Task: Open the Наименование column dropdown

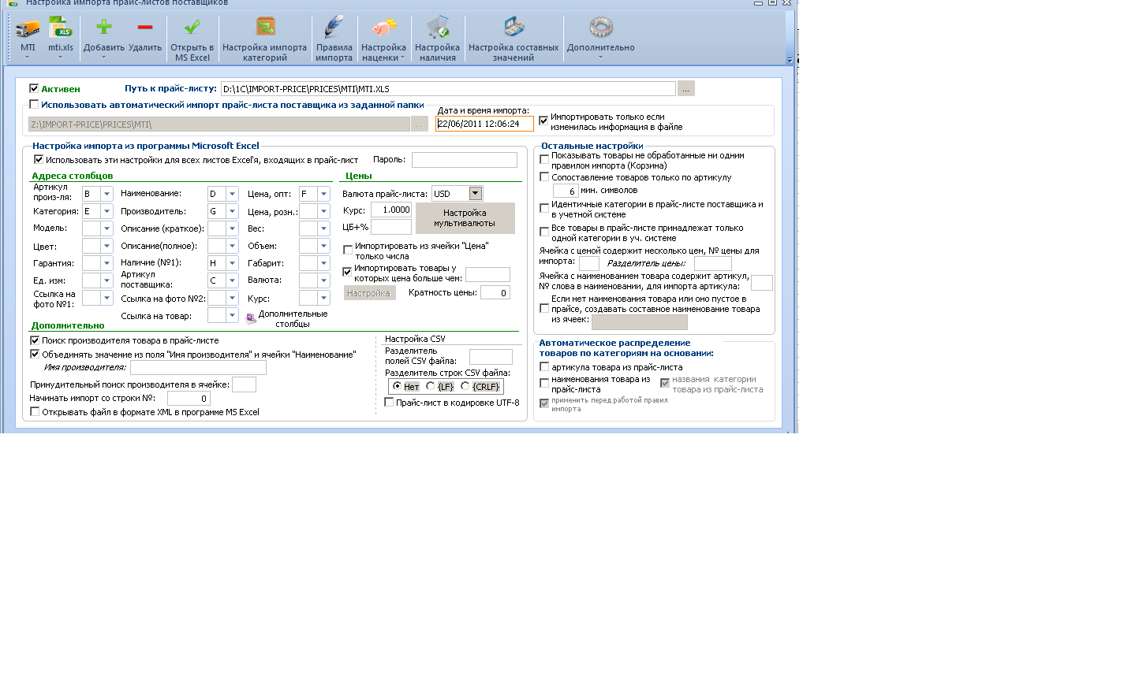Action: 232,194
